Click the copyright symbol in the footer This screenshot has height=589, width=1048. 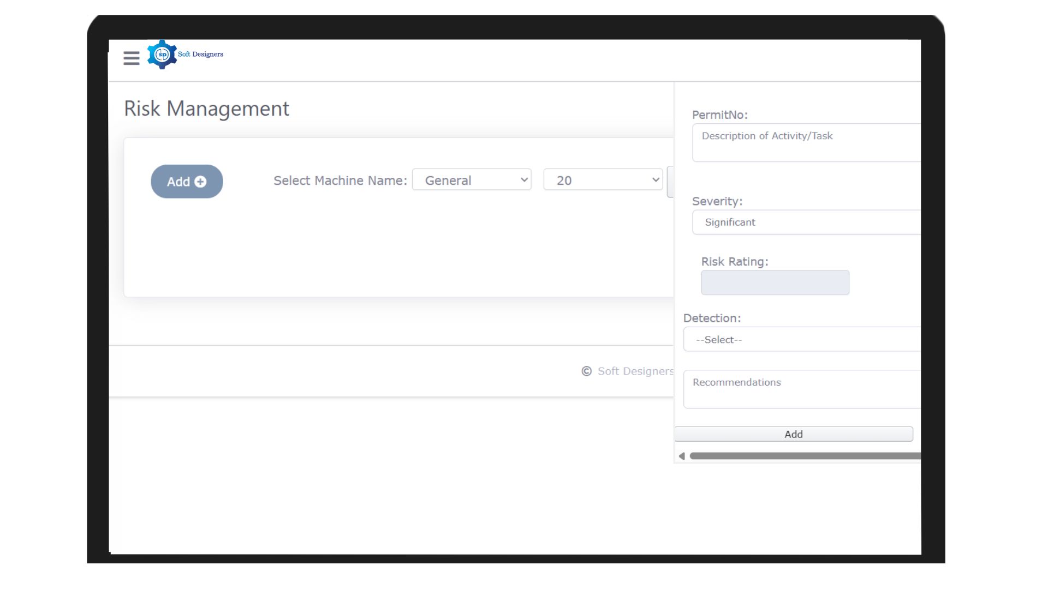[x=586, y=371]
